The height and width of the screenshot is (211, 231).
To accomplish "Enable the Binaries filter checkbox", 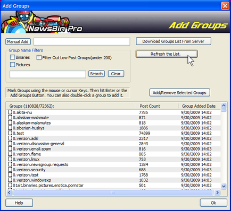I will point(12,57).
